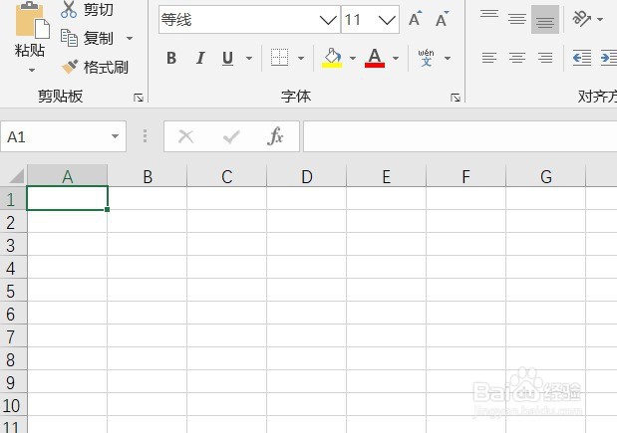Set Bottom Align for cell text
The width and height of the screenshot is (617, 433).
tap(545, 19)
